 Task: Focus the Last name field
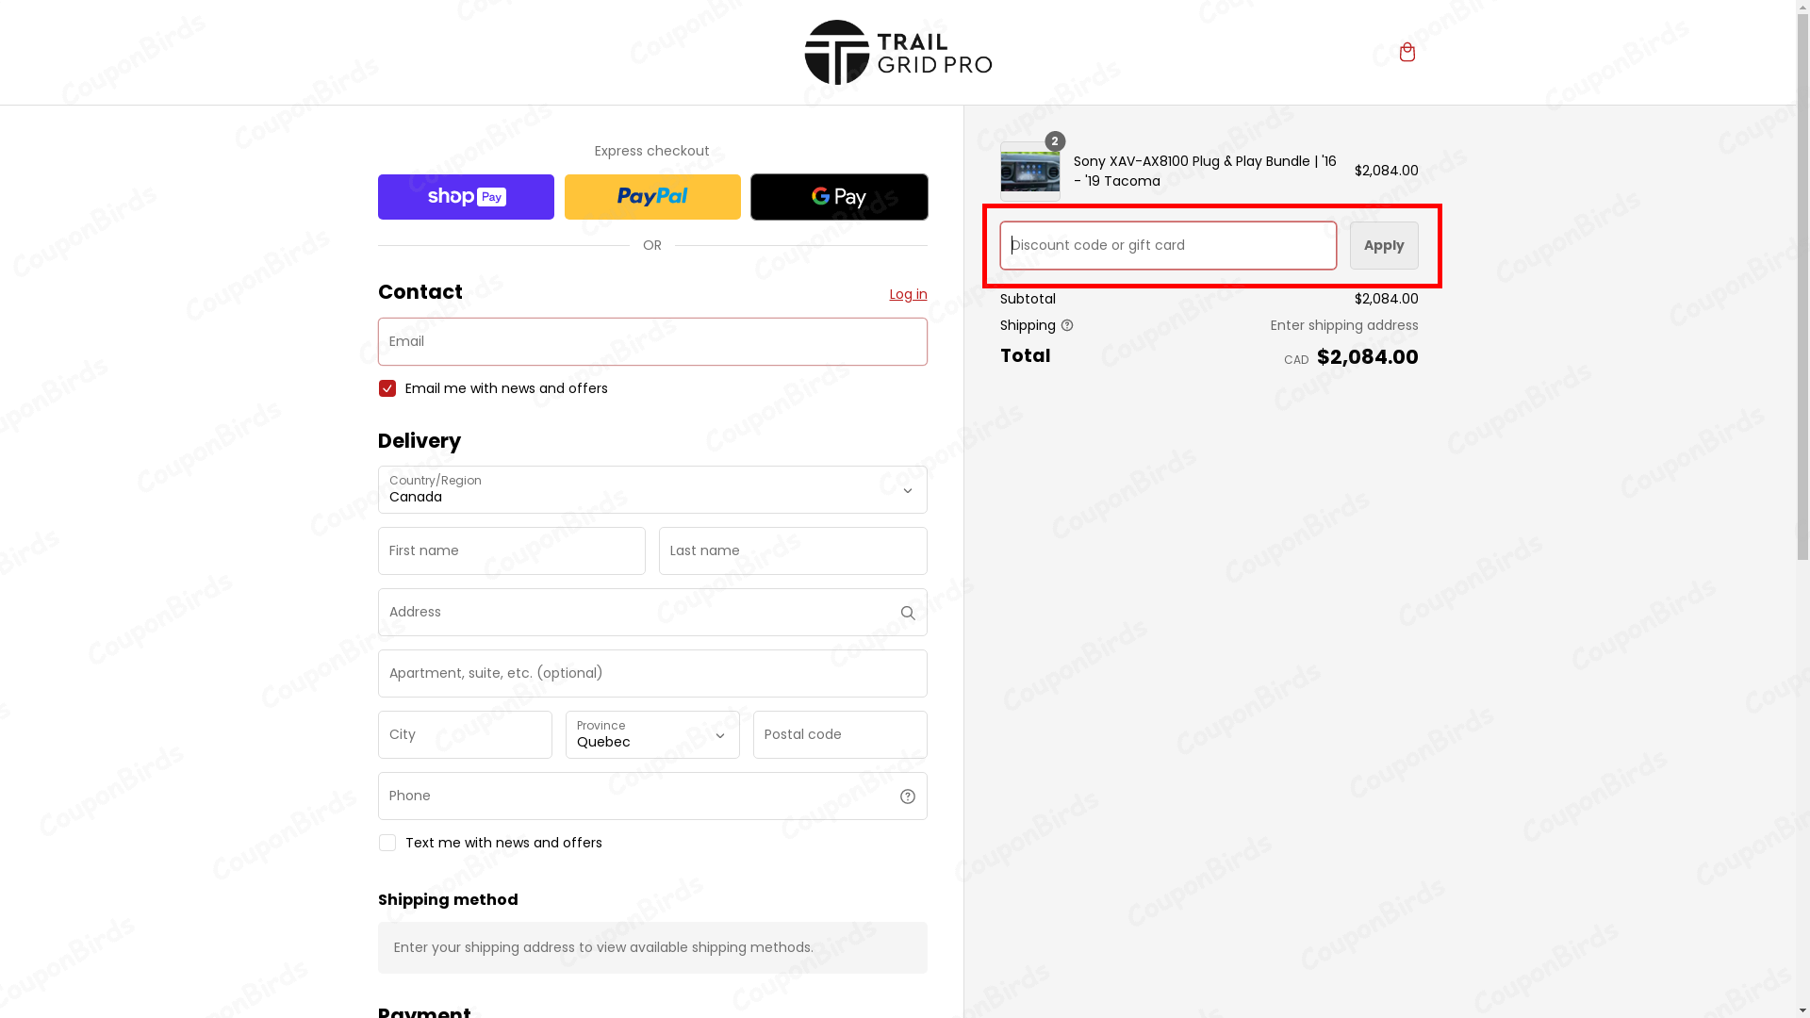click(x=793, y=550)
